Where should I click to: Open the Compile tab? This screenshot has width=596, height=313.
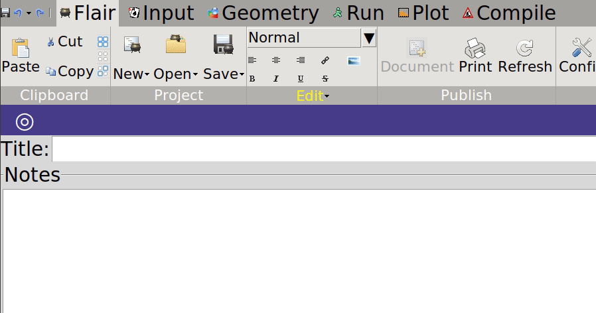509,13
